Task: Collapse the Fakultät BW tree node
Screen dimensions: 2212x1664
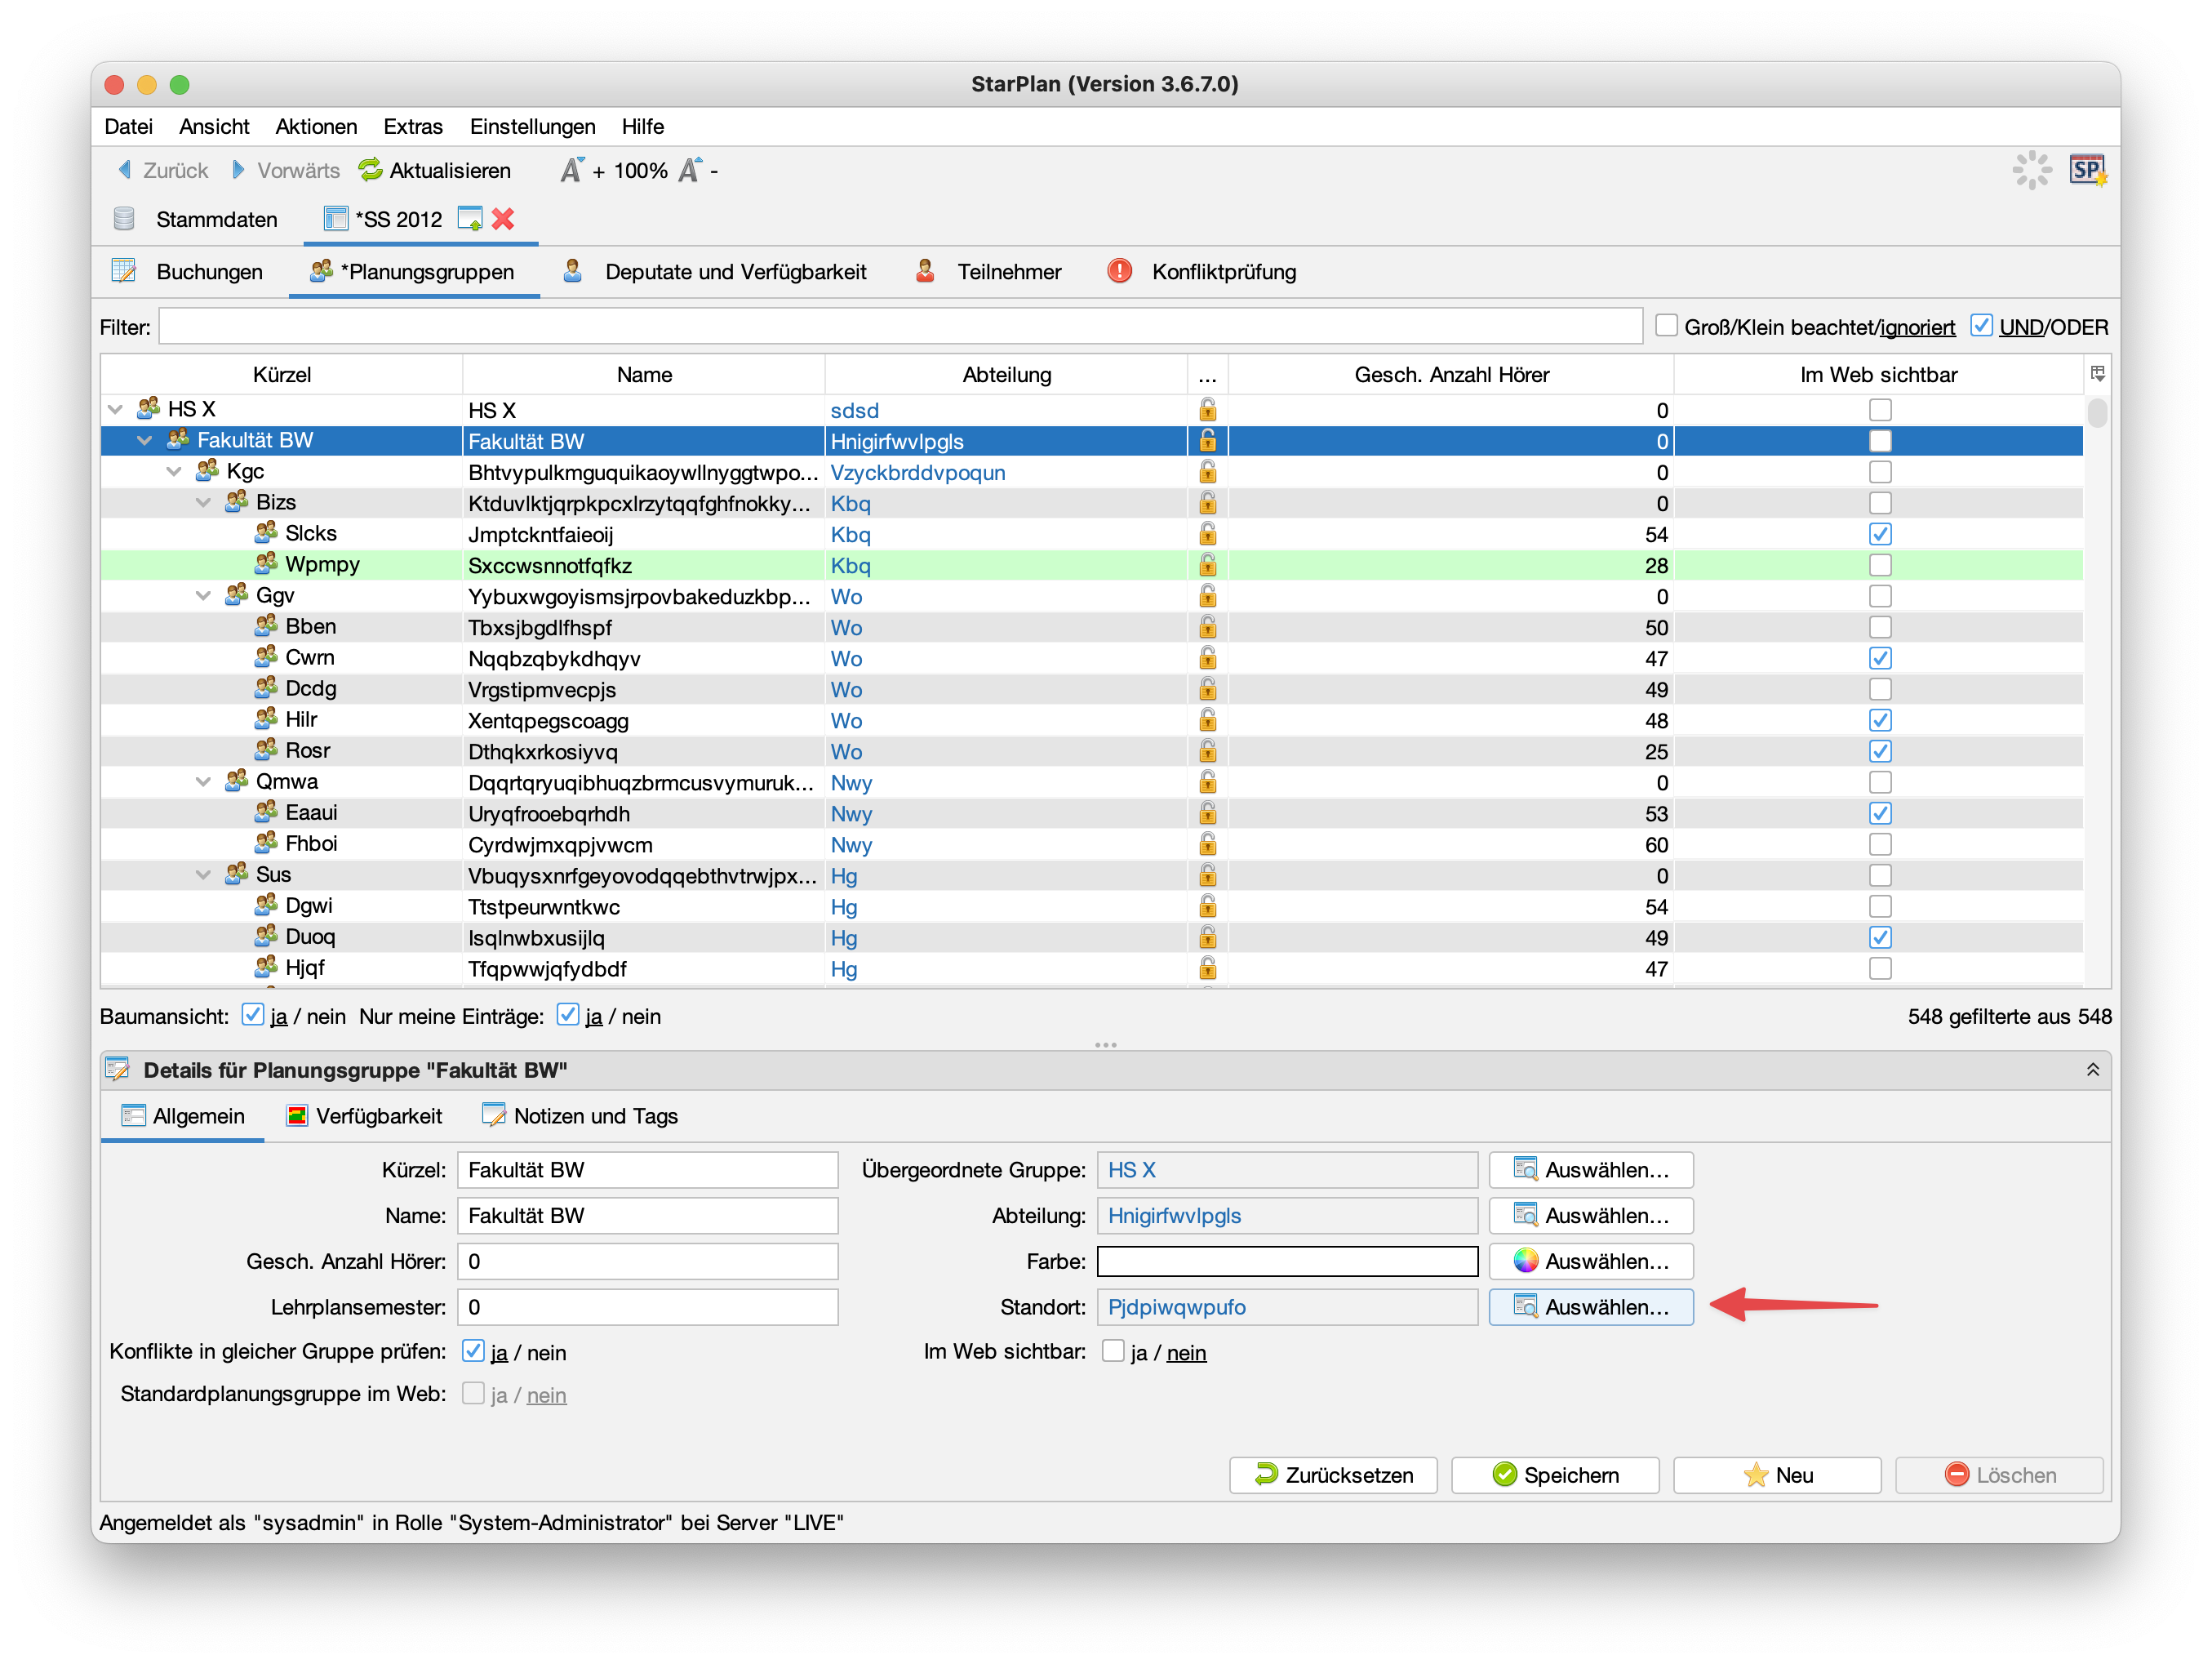Action: (145, 441)
